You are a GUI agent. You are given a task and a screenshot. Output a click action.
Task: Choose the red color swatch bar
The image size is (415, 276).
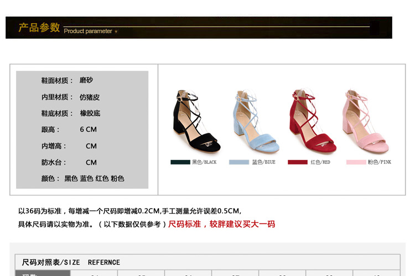coord(298,162)
